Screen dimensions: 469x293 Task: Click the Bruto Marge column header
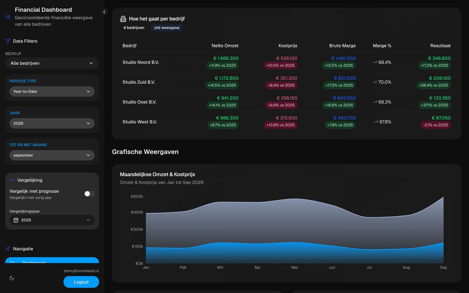pyautogui.click(x=342, y=46)
